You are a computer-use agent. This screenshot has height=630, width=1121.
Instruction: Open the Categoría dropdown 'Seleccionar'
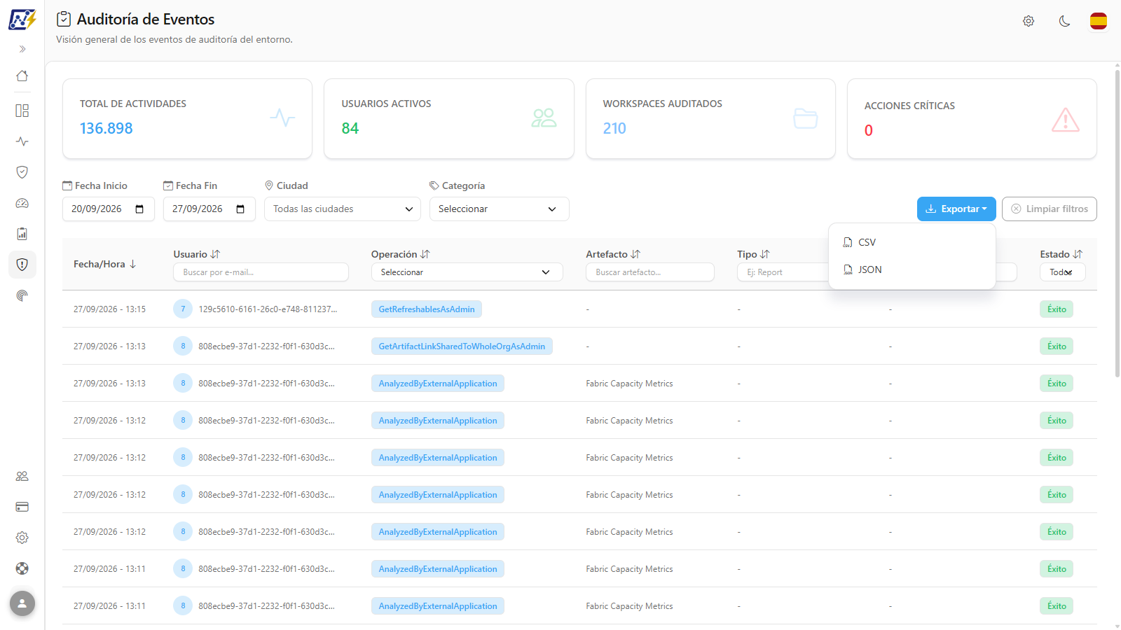[500, 209]
